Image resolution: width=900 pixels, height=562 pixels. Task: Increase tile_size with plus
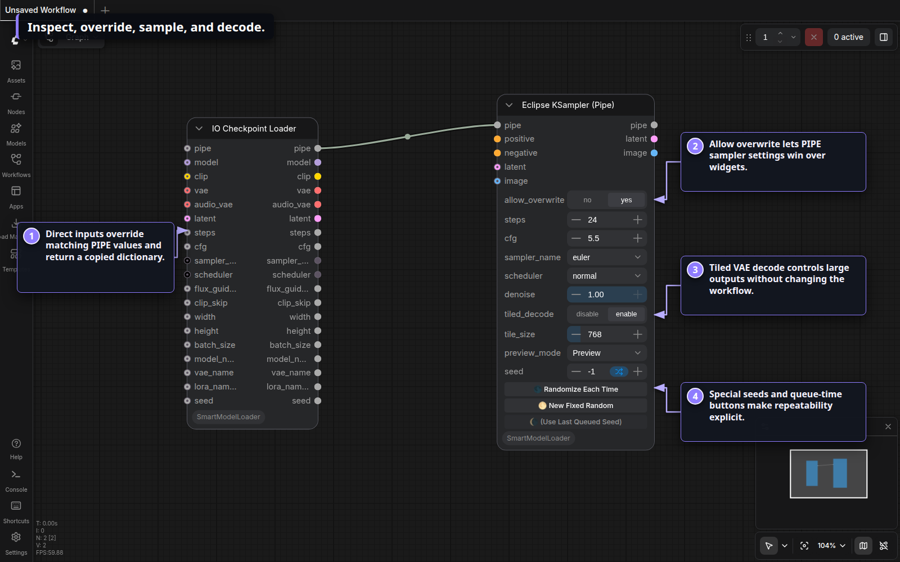click(637, 334)
